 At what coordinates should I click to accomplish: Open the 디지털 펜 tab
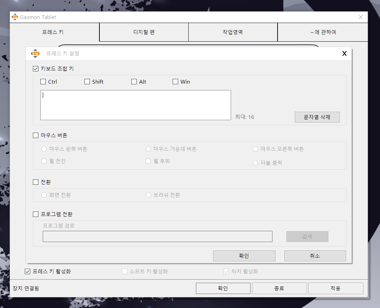tap(144, 32)
